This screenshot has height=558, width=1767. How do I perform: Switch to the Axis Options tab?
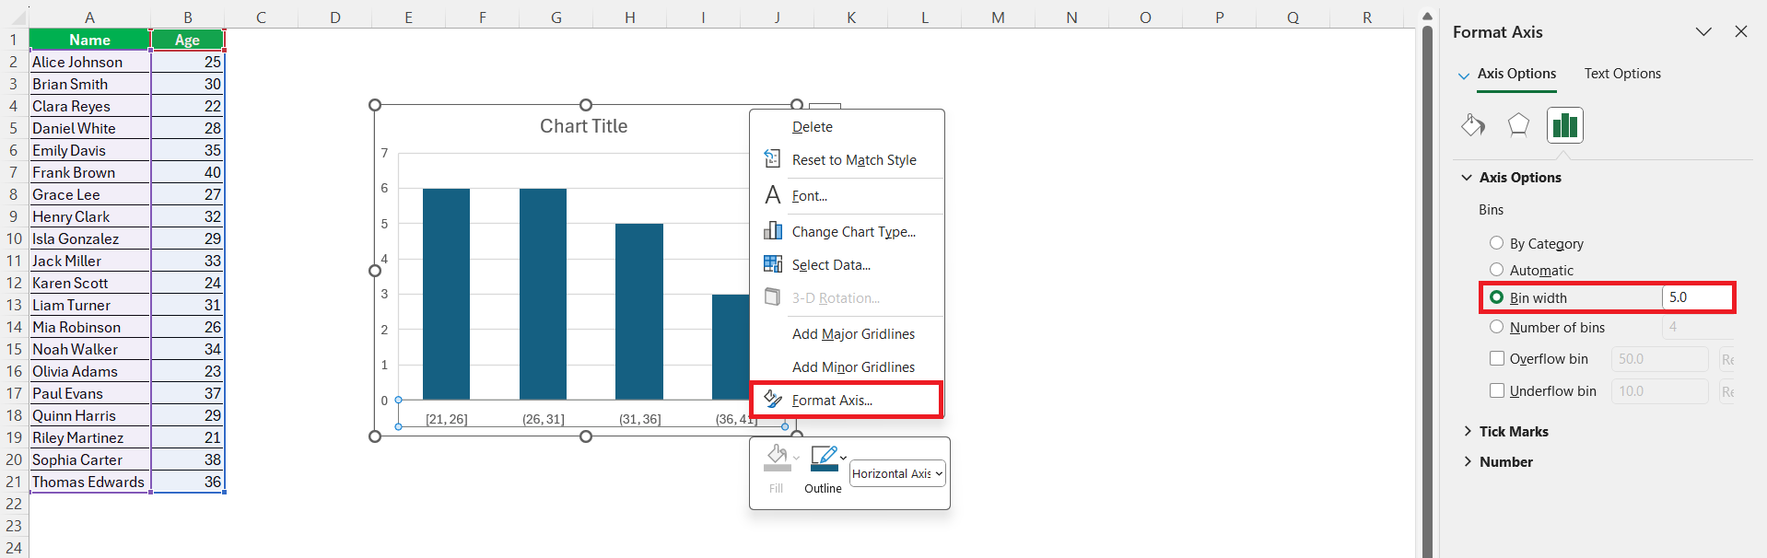click(1516, 74)
